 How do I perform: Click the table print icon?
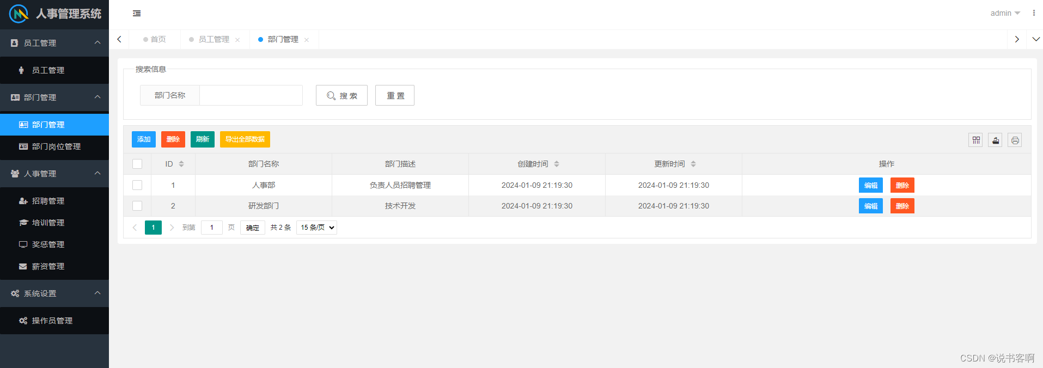1015,140
